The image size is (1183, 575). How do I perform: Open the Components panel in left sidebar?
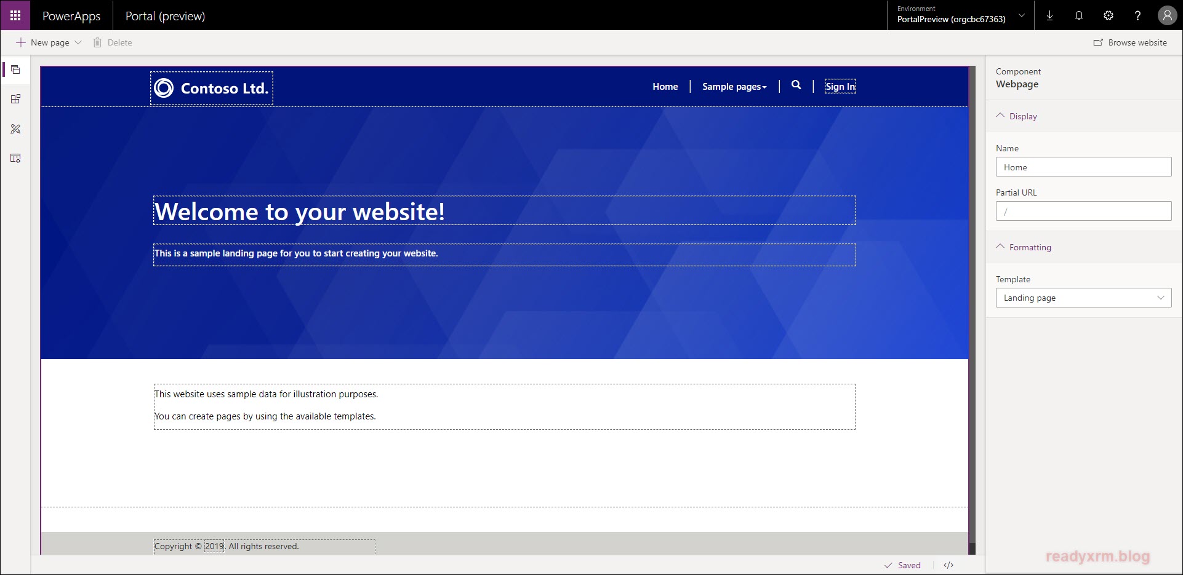click(15, 99)
